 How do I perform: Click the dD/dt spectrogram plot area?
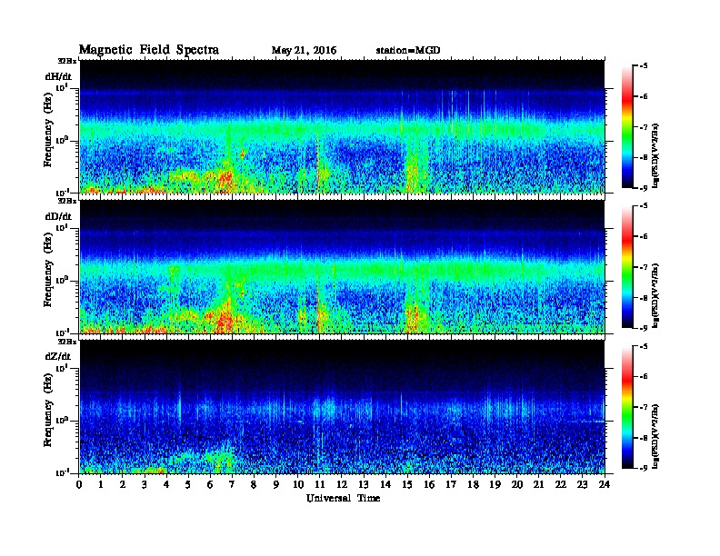tap(342, 267)
